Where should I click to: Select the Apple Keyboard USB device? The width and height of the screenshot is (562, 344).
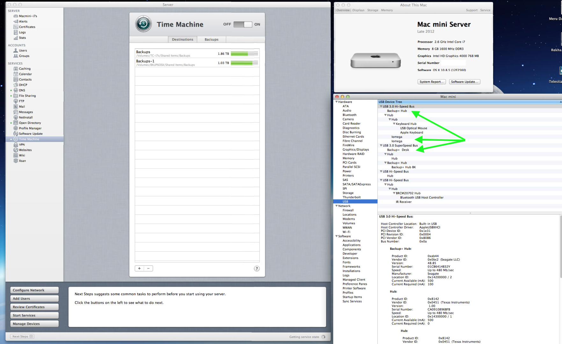(412, 133)
